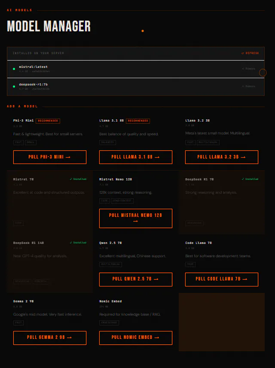Select the mistral:latest model name
Image resolution: width=275 pixels, height=368 pixels.
pyautogui.click(x=33, y=67)
